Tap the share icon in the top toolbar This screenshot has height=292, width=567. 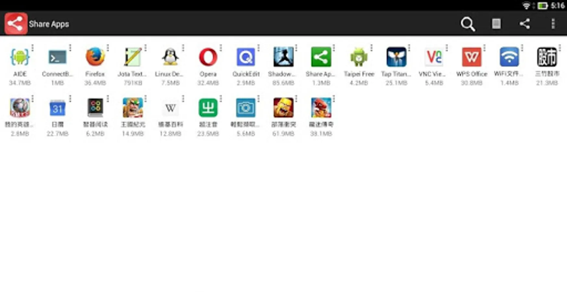[524, 24]
